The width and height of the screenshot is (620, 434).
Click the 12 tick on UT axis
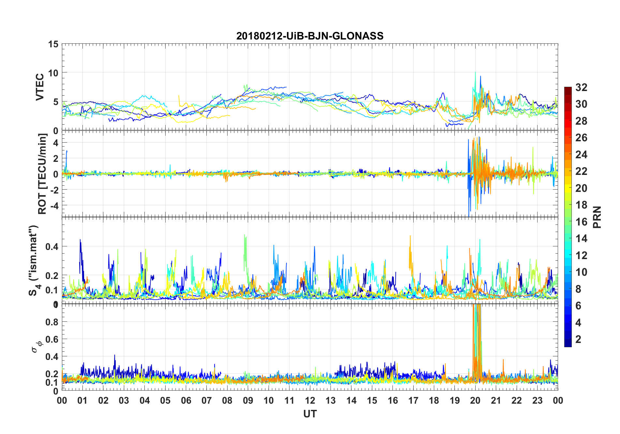tap(310, 400)
